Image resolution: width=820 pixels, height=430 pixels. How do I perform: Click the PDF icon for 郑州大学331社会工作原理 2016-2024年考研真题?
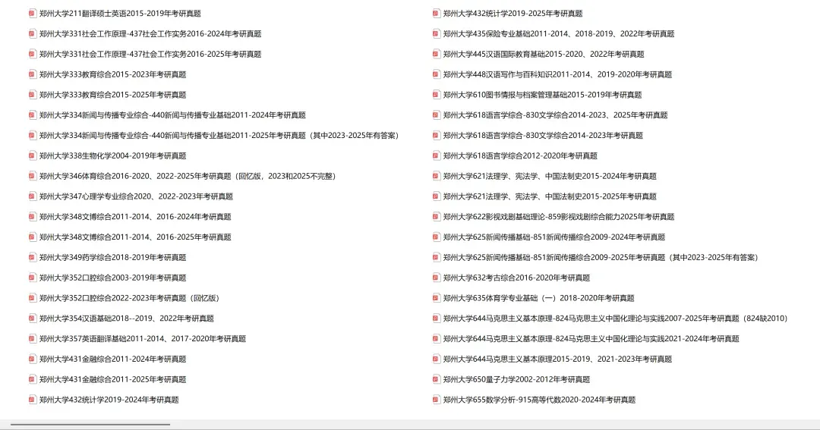point(33,34)
